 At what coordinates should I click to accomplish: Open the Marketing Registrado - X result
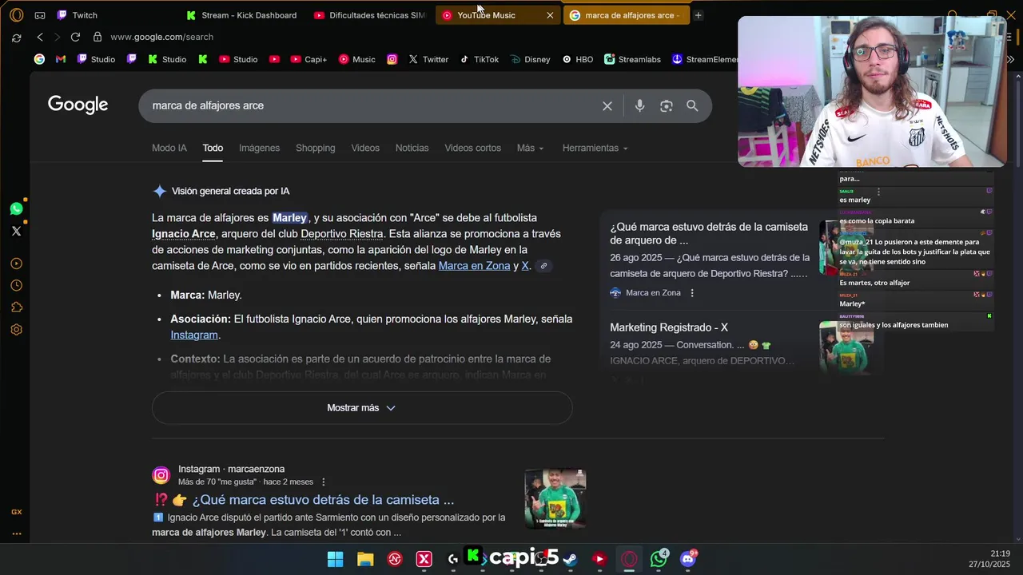pyautogui.click(x=669, y=327)
